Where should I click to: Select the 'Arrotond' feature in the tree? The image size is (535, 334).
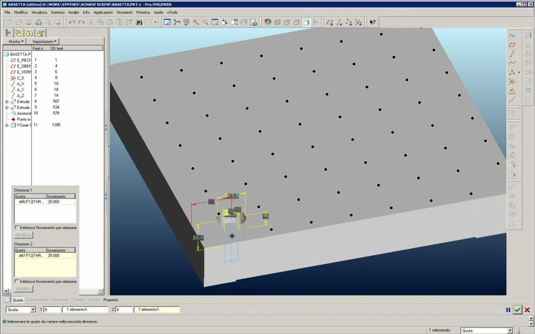click(x=24, y=113)
